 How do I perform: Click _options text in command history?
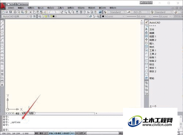point(15,122)
